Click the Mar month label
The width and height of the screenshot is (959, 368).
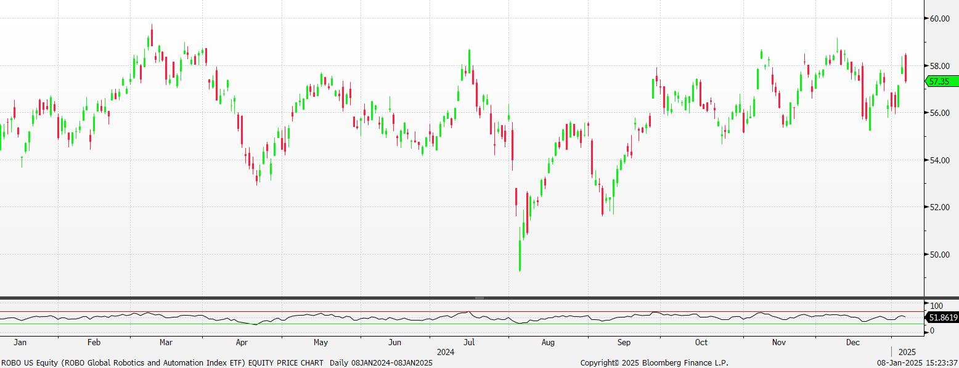click(166, 342)
